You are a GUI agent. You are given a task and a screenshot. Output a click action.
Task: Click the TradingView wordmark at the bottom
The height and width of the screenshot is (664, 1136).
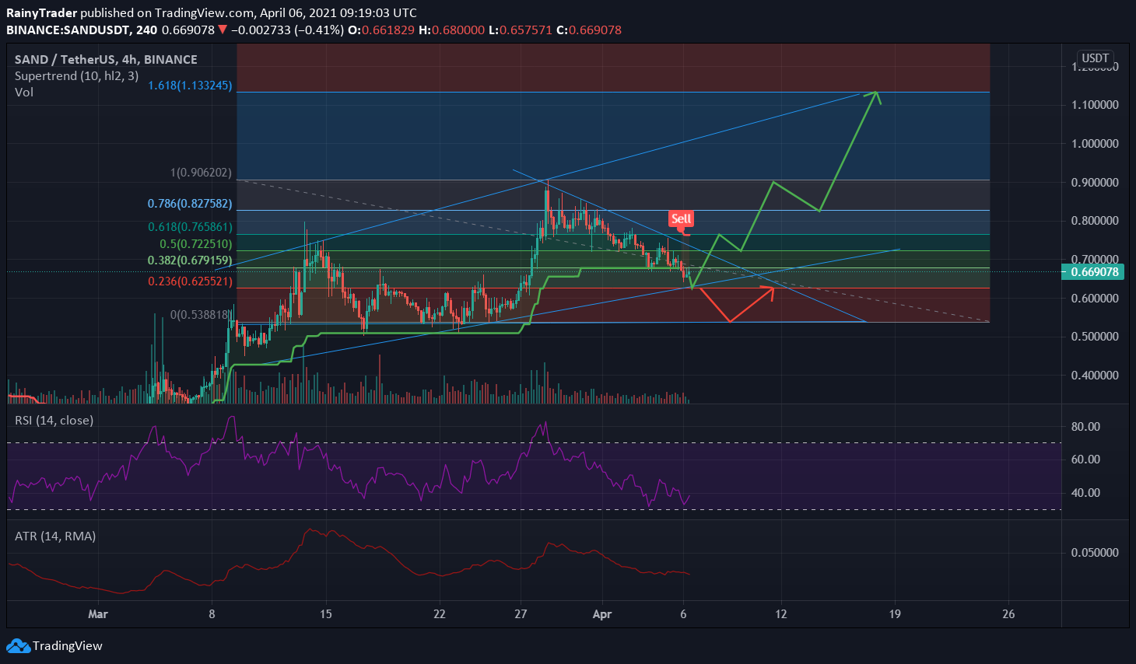(68, 646)
